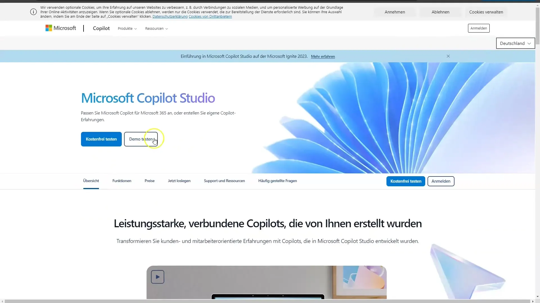
Task: Expand the Ressourcen menu
Action: (x=156, y=29)
